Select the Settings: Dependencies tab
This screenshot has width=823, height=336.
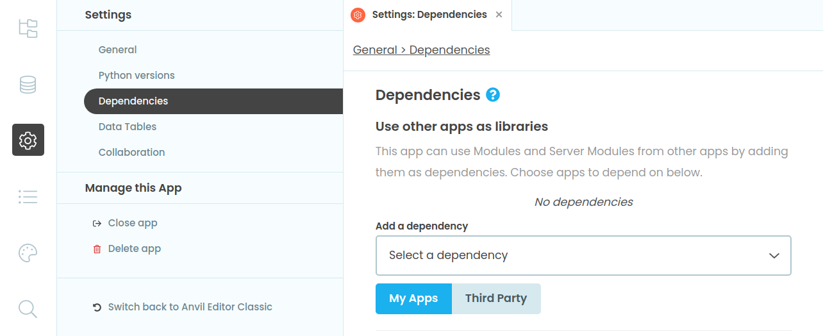pos(429,15)
